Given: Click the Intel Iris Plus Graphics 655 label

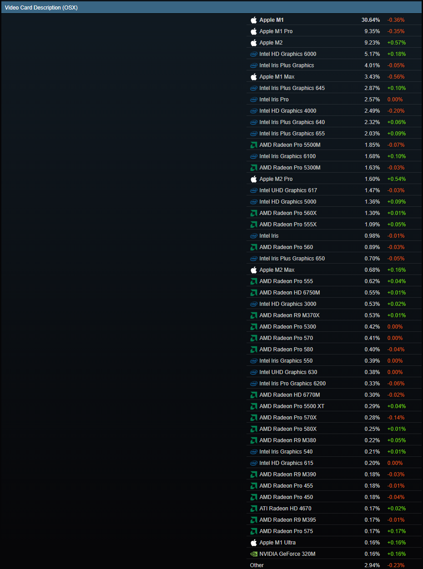Looking at the screenshot, I should (292, 134).
